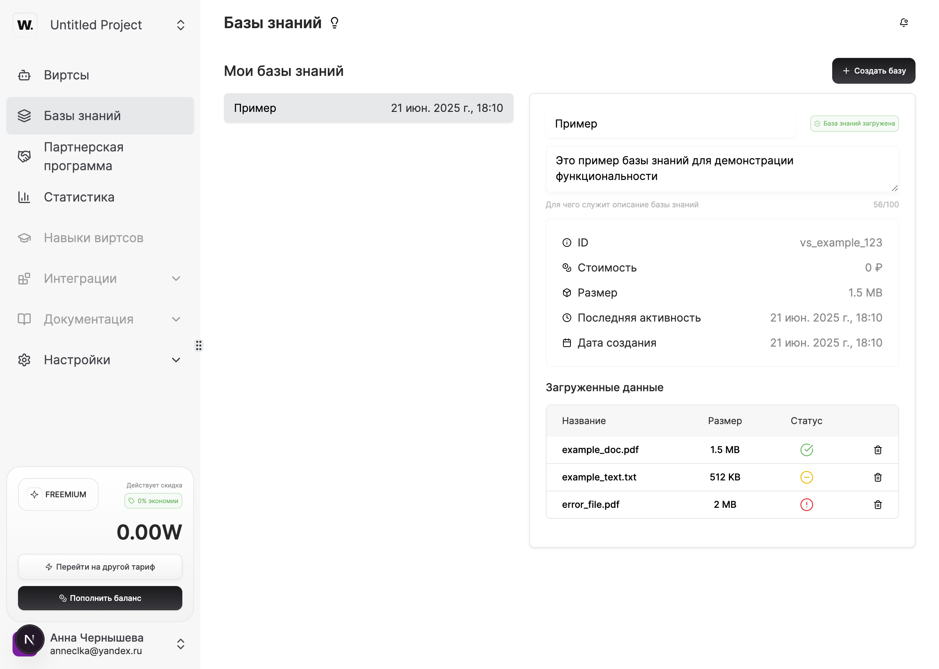Open the Анна Чернышева account menu chevrons
Viewport: 939px width, 669px height.
tap(180, 644)
